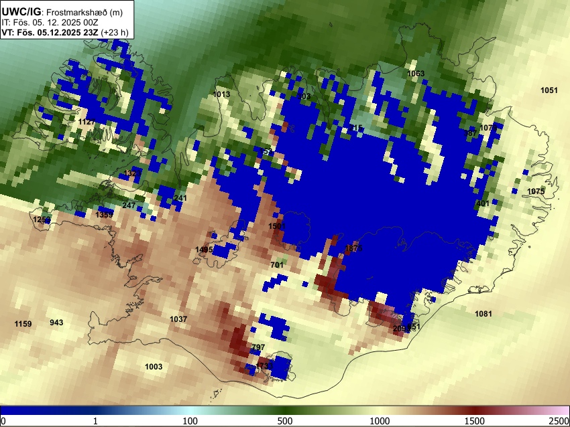Click the 'VT: Fös. 05.12.2025 23Z (+23 h)' line
This screenshot has width=570, height=427.
coord(65,32)
